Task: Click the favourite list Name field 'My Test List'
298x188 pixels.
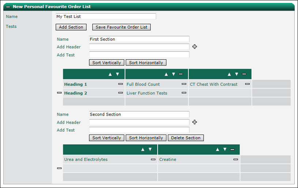Action: [x=106, y=16]
